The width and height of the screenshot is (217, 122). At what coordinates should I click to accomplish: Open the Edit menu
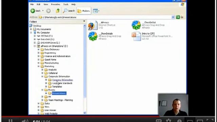[x=38, y=4]
